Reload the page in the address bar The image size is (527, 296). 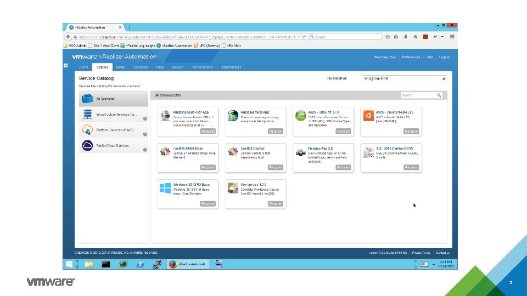[304, 37]
